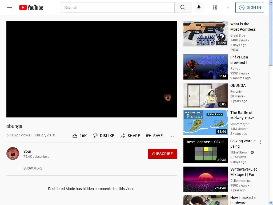Click the 'obunga' video title text

[14, 126]
